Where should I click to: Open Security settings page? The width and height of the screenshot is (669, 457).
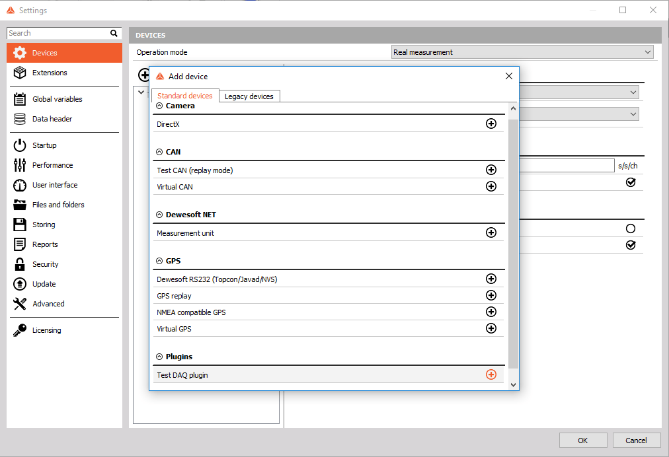click(x=64, y=264)
